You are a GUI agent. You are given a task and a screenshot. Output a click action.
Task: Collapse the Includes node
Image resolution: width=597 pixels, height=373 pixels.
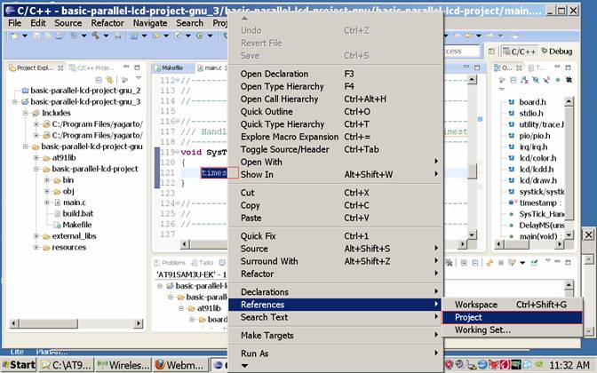(26, 113)
